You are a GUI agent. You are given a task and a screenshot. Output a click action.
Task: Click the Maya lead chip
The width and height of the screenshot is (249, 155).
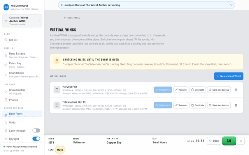(60, 150)
